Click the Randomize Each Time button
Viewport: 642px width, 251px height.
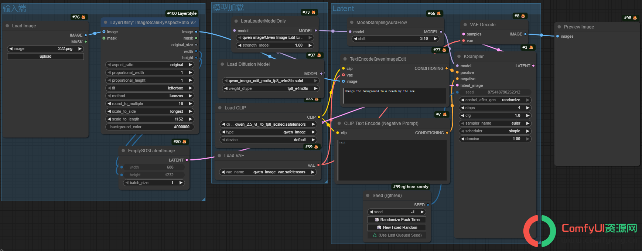point(397,220)
